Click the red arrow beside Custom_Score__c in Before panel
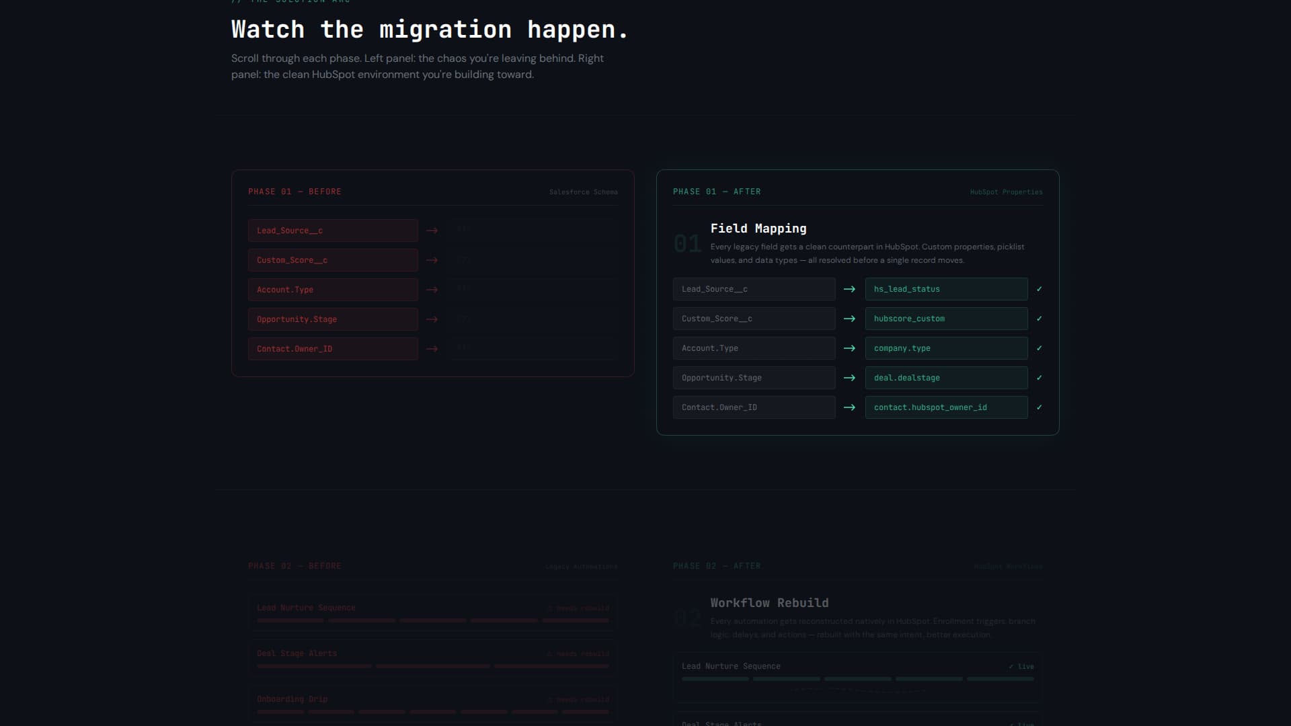The image size is (1291, 726). [x=432, y=260]
